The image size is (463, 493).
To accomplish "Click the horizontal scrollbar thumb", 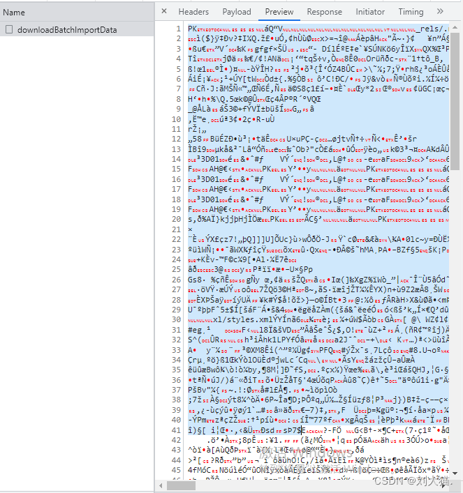I will pos(181,486).
